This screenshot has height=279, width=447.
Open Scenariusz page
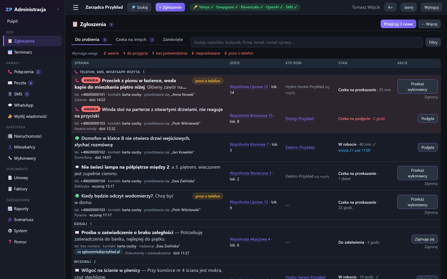32,220
